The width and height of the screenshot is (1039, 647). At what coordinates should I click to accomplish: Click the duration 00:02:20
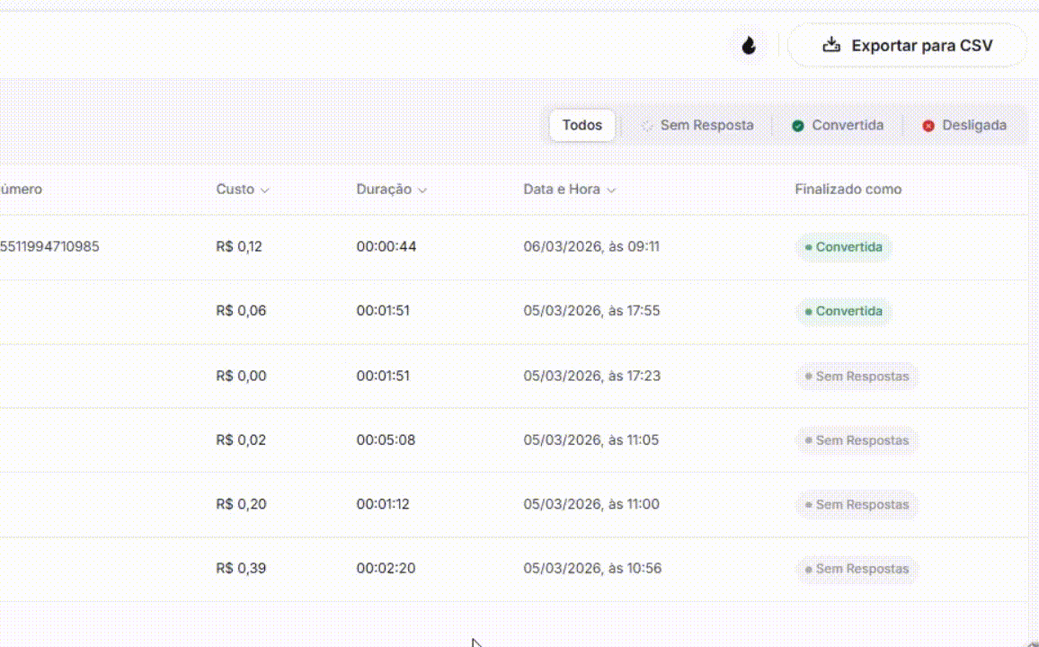click(x=386, y=568)
